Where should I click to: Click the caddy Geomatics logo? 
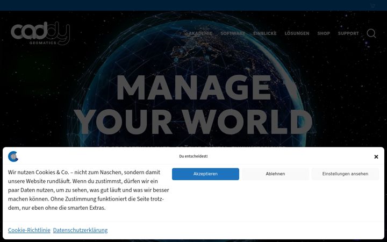click(x=40, y=33)
